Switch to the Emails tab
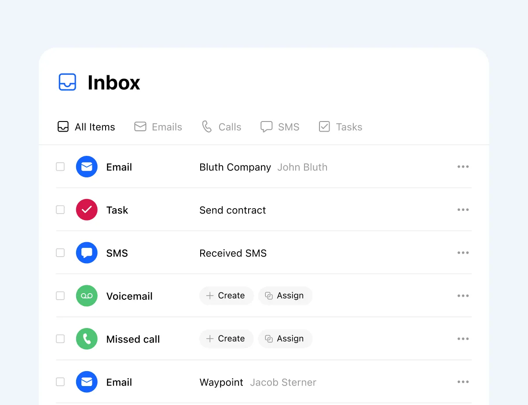The width and height of the screenshot is (528, 405). pos(158,127)
